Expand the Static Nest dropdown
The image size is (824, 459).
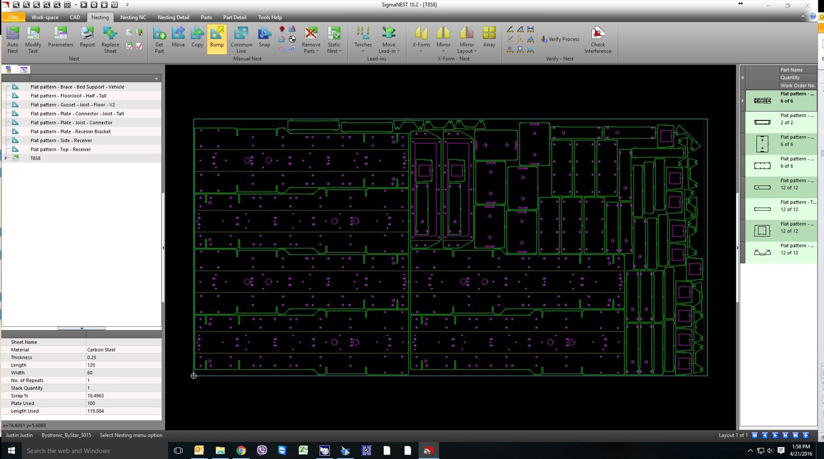(334, 51)
